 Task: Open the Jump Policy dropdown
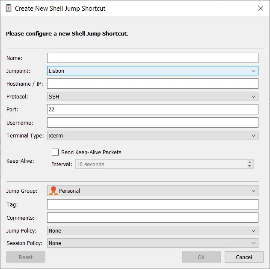(x=153, y=230)
